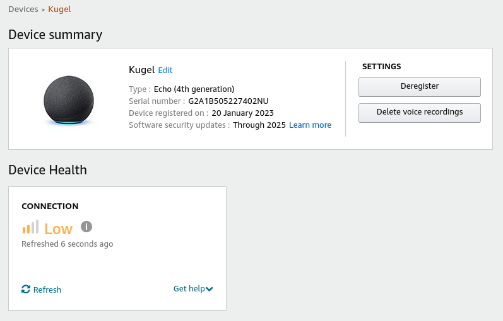Click the Echo device speaker image
The width and height of the screenshot is (503, 321).
coord(69,101)
